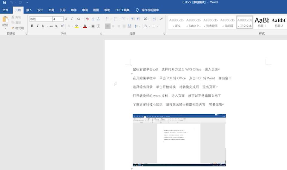The image size is (287, 170).
Task: Toggle show paragraph marks button
Action: point(161,19)
